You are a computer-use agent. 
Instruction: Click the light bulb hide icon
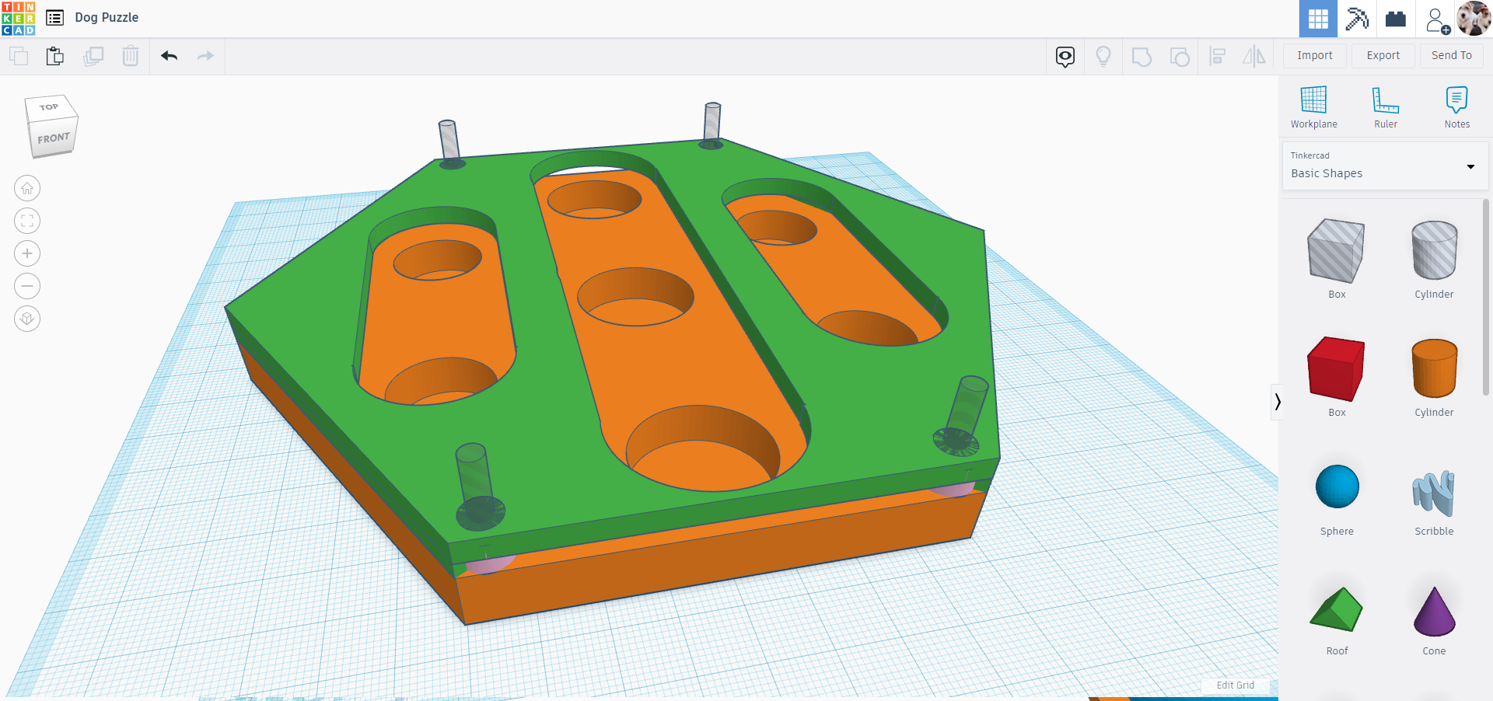pyautogui.click(x=1103, y=56)
